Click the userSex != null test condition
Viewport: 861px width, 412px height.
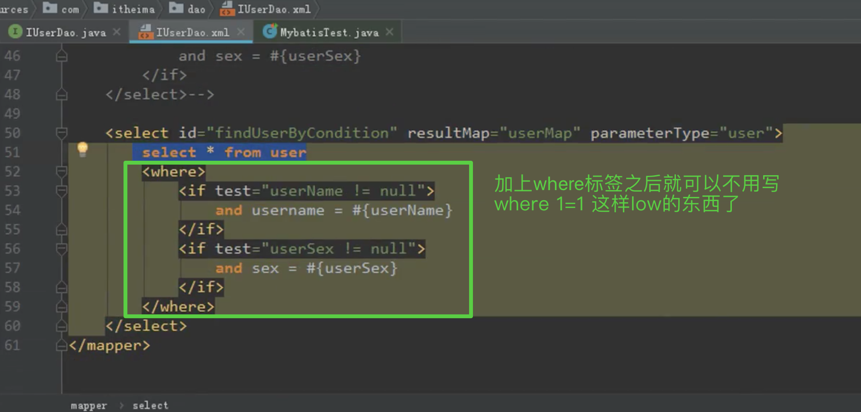[x=338, y=248]
